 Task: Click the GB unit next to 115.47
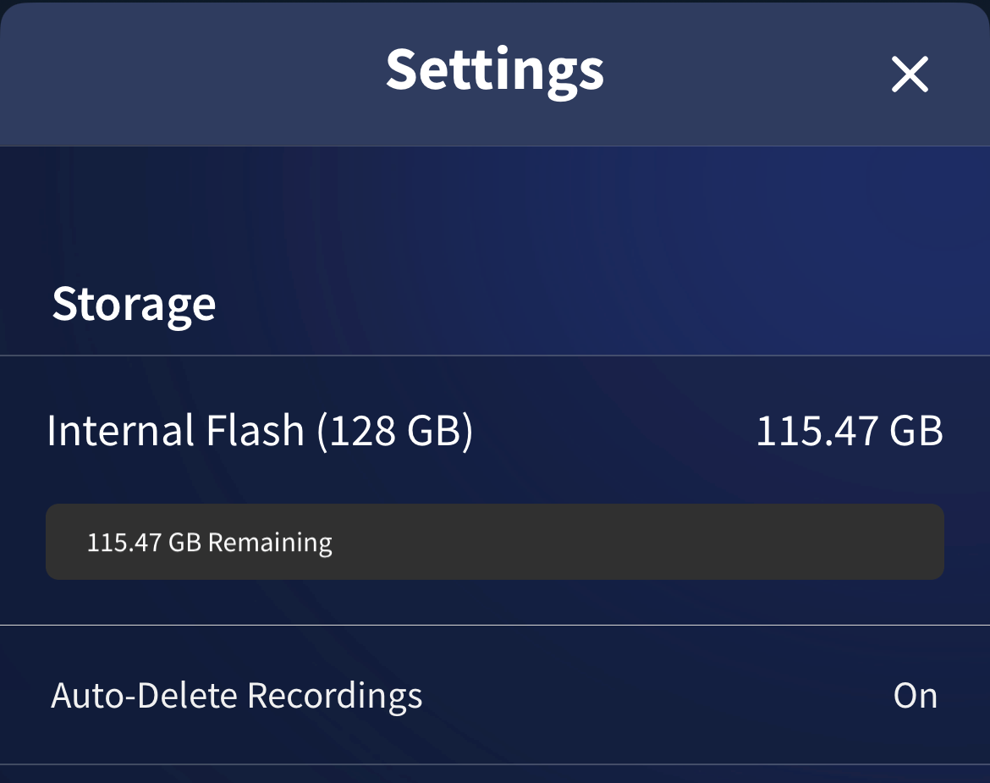point(916,431)
